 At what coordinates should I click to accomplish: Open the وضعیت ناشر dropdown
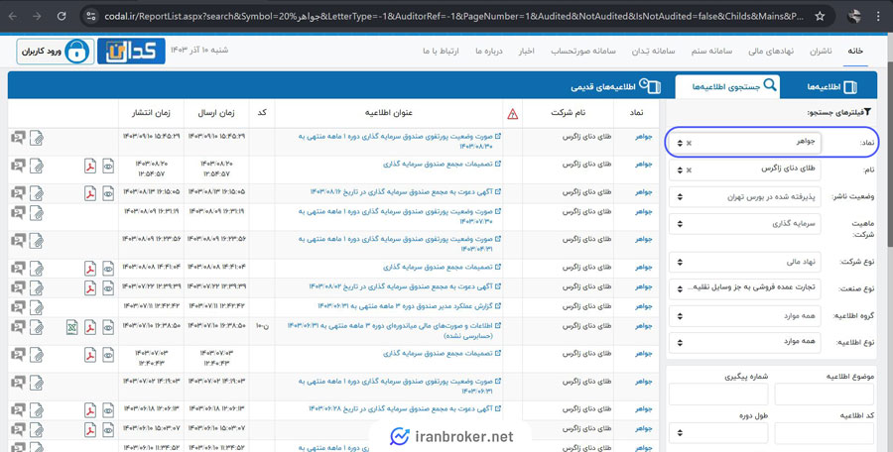745,197
